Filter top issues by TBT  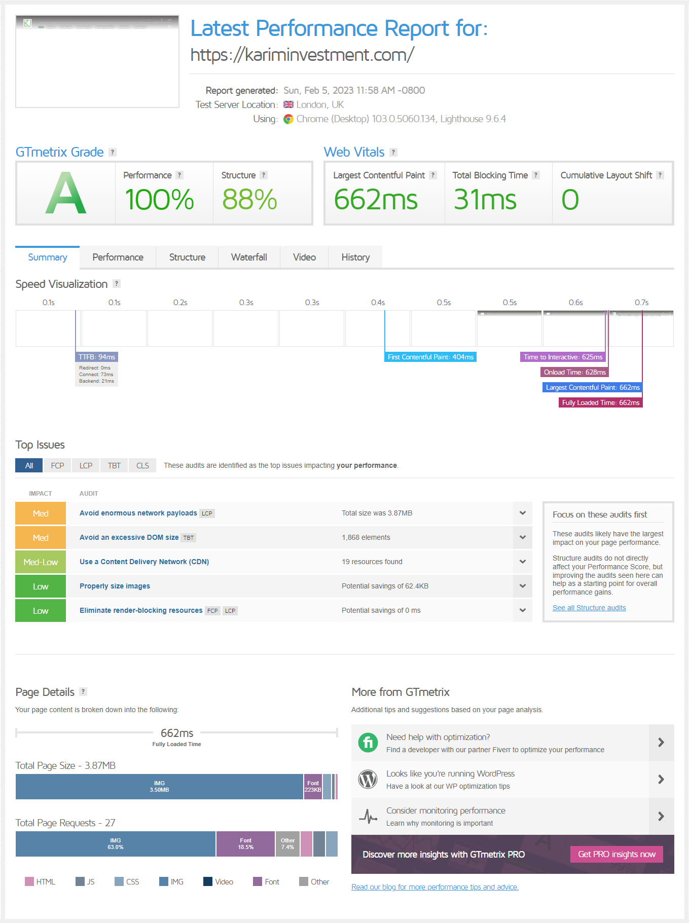pyautogui.click(x=114, y=465)
